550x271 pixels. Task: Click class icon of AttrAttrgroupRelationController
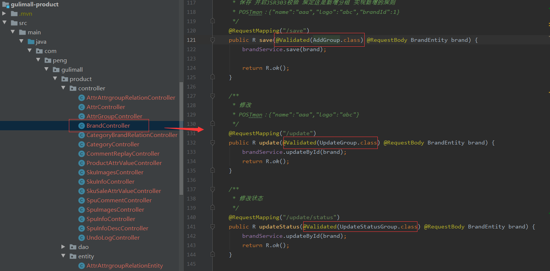pyautogui.click(x=81, y=98)
